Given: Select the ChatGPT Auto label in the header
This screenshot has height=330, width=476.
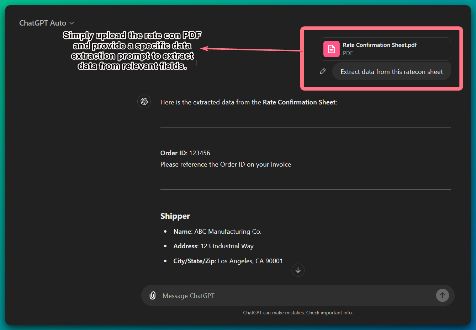Looking at the screenshot, I should click(43, 23).
